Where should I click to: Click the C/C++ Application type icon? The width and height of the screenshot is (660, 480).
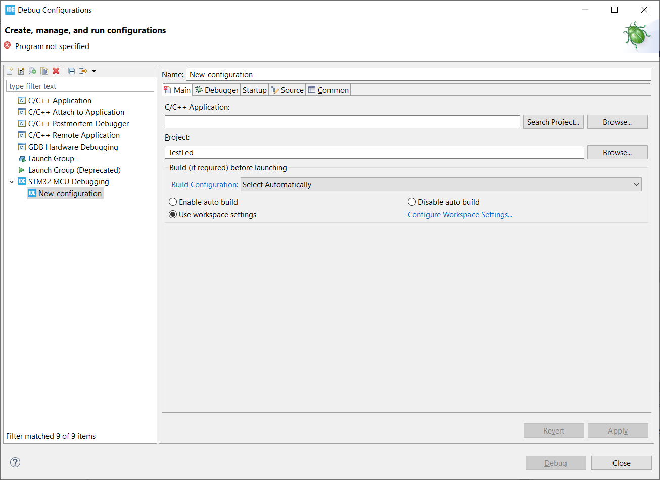[x=22, y=101]
